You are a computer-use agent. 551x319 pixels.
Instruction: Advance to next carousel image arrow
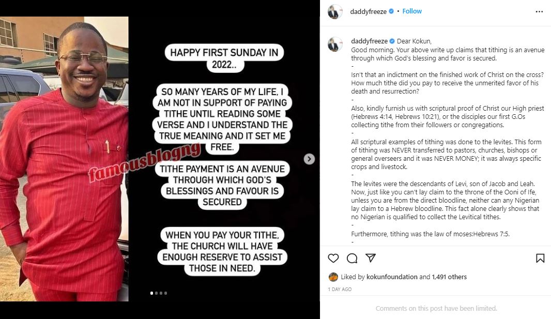[309, 159]
